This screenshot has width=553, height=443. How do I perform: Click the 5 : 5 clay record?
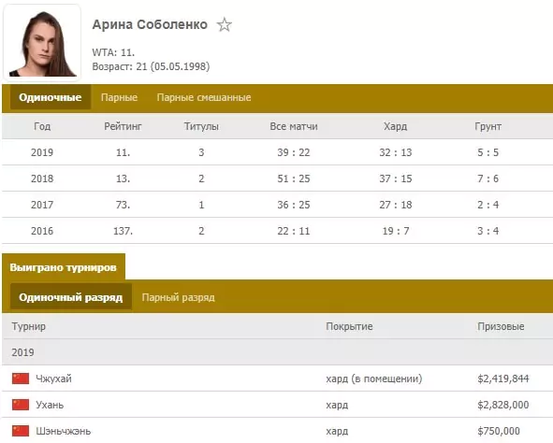pyautogui.click(x=488, y=152)
